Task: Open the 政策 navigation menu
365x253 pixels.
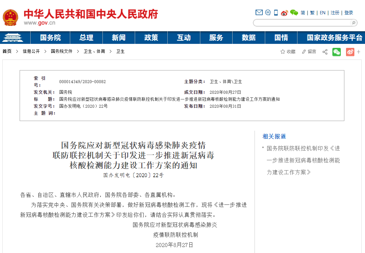Action: [151, 38]
